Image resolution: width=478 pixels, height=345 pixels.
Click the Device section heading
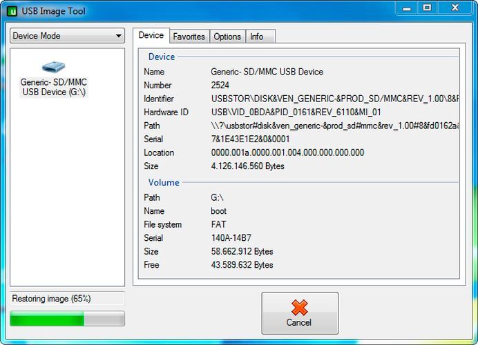(162, 57)
